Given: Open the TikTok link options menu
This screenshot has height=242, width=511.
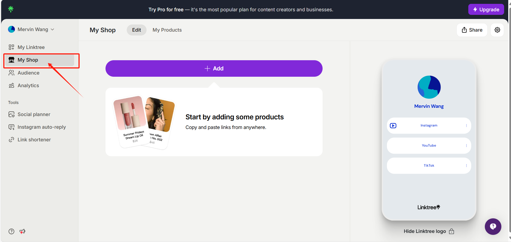Looking at the screenshot, I should (466, 166).
